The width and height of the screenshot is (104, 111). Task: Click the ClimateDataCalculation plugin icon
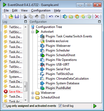(42, 79)
